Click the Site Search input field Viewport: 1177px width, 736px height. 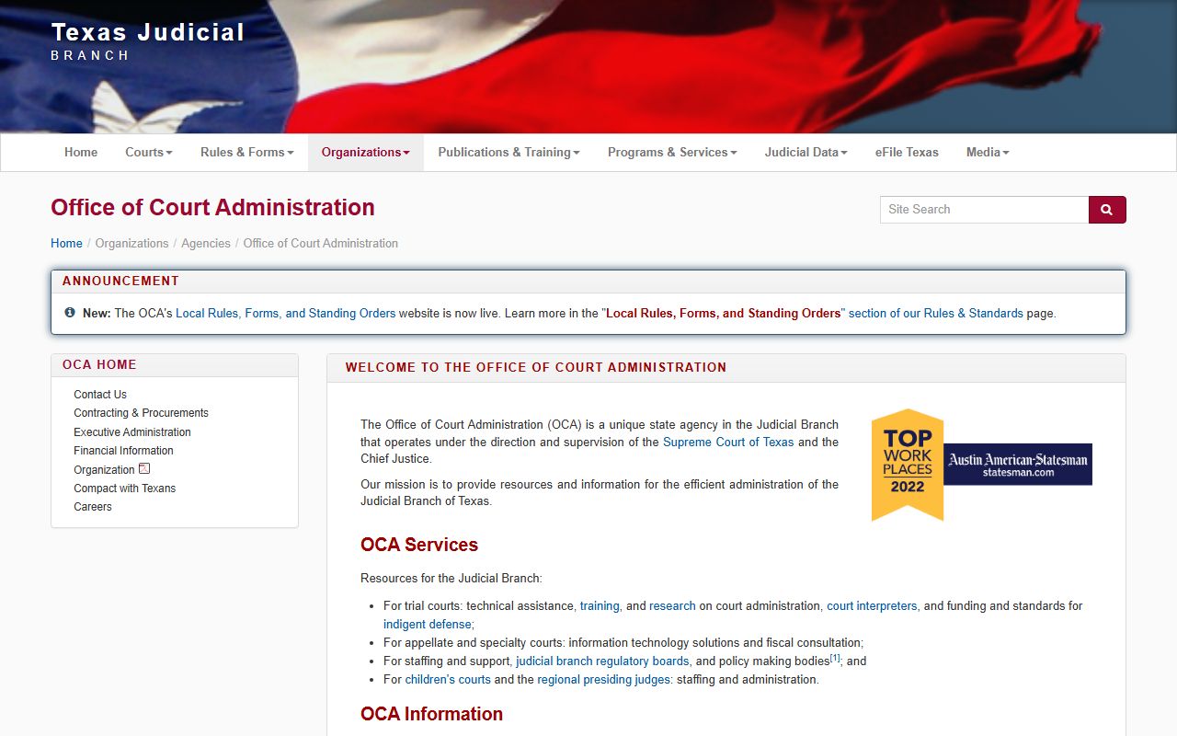(984, 210)
